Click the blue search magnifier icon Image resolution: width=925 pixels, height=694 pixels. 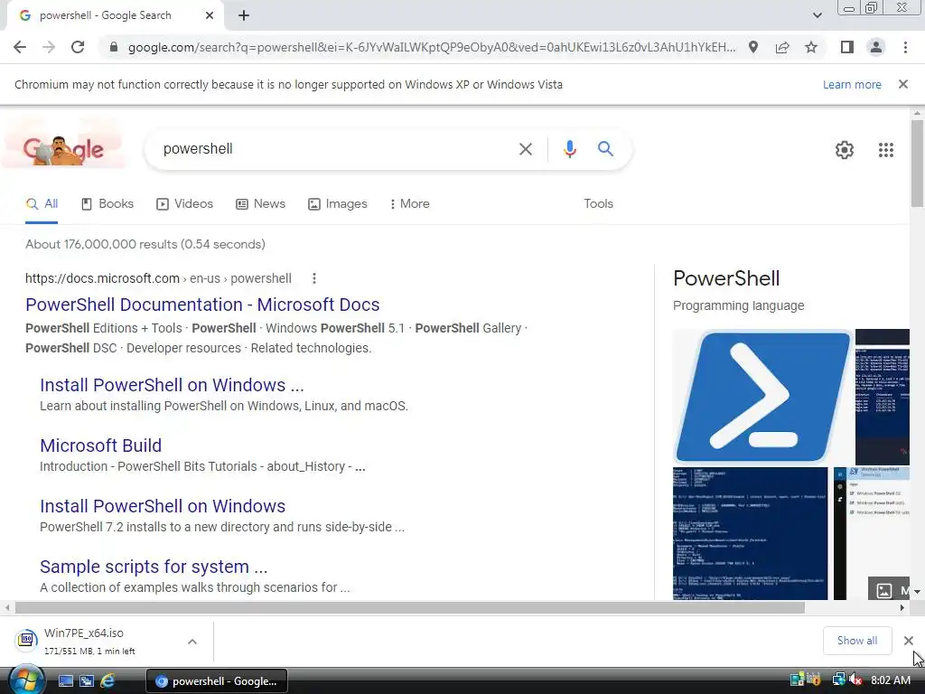(605, 149)
